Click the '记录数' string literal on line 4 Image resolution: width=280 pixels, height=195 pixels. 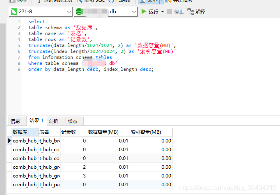pyautogui.click(x=79, y=39)
